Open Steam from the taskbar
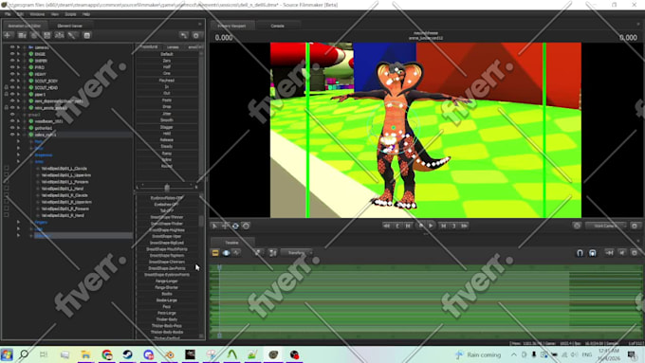The image size is (645, 363). click(127, 354)
